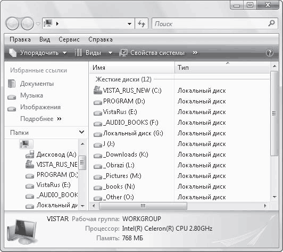Click Intel(R) Celeron(R) CPU 2.80GHz text

point(167,229)
